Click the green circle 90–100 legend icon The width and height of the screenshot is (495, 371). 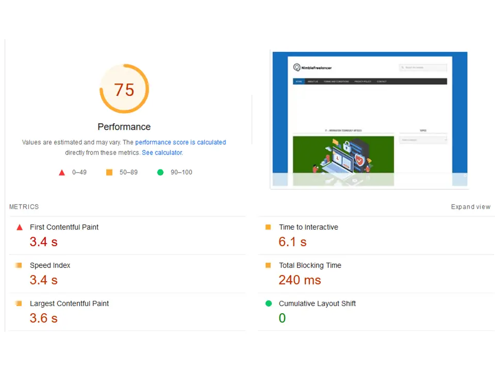(x=160, y=173)
